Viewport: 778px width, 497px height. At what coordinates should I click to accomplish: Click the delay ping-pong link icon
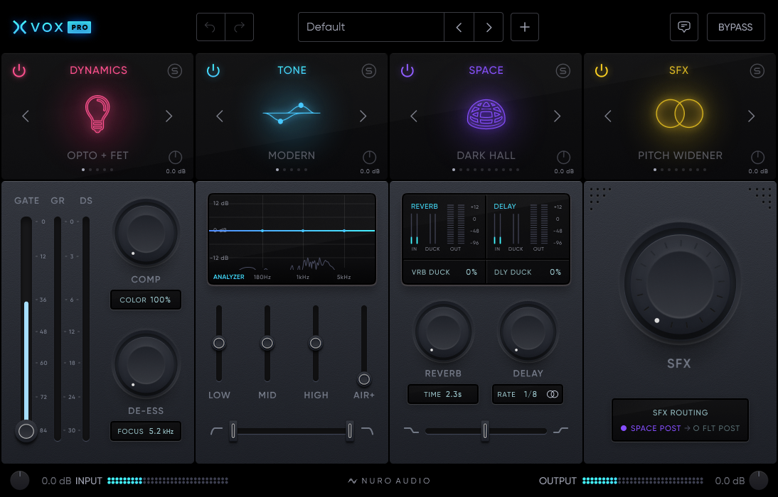pos(553,394)
